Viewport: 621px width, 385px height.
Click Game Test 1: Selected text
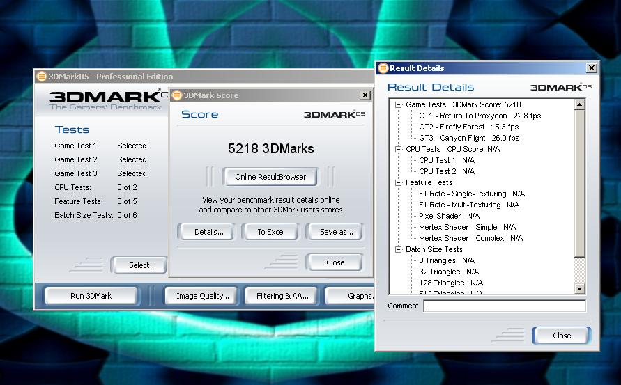pos(100,146)
